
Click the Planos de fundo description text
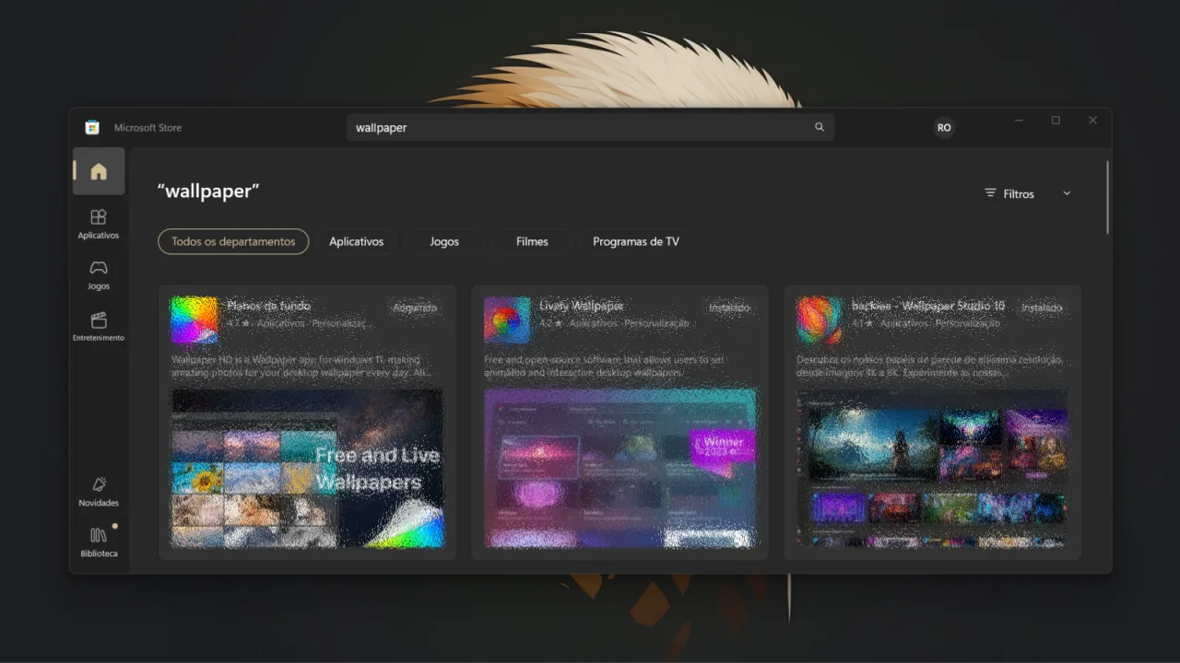[x=301, y=366]
